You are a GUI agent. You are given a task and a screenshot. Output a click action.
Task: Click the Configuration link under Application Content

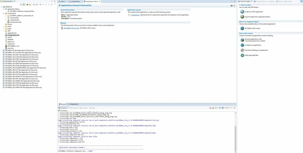click(135, 15)
